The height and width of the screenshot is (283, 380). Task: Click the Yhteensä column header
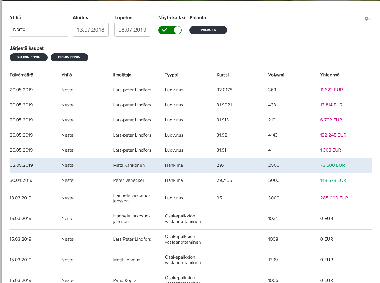coord(330,75)
